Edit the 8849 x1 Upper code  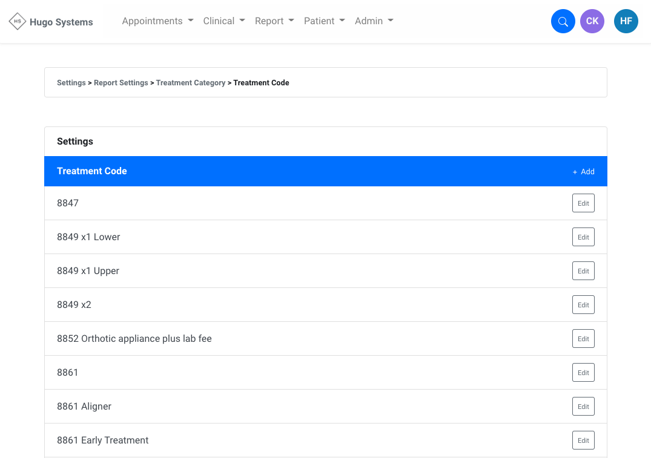tap(583, 271)
